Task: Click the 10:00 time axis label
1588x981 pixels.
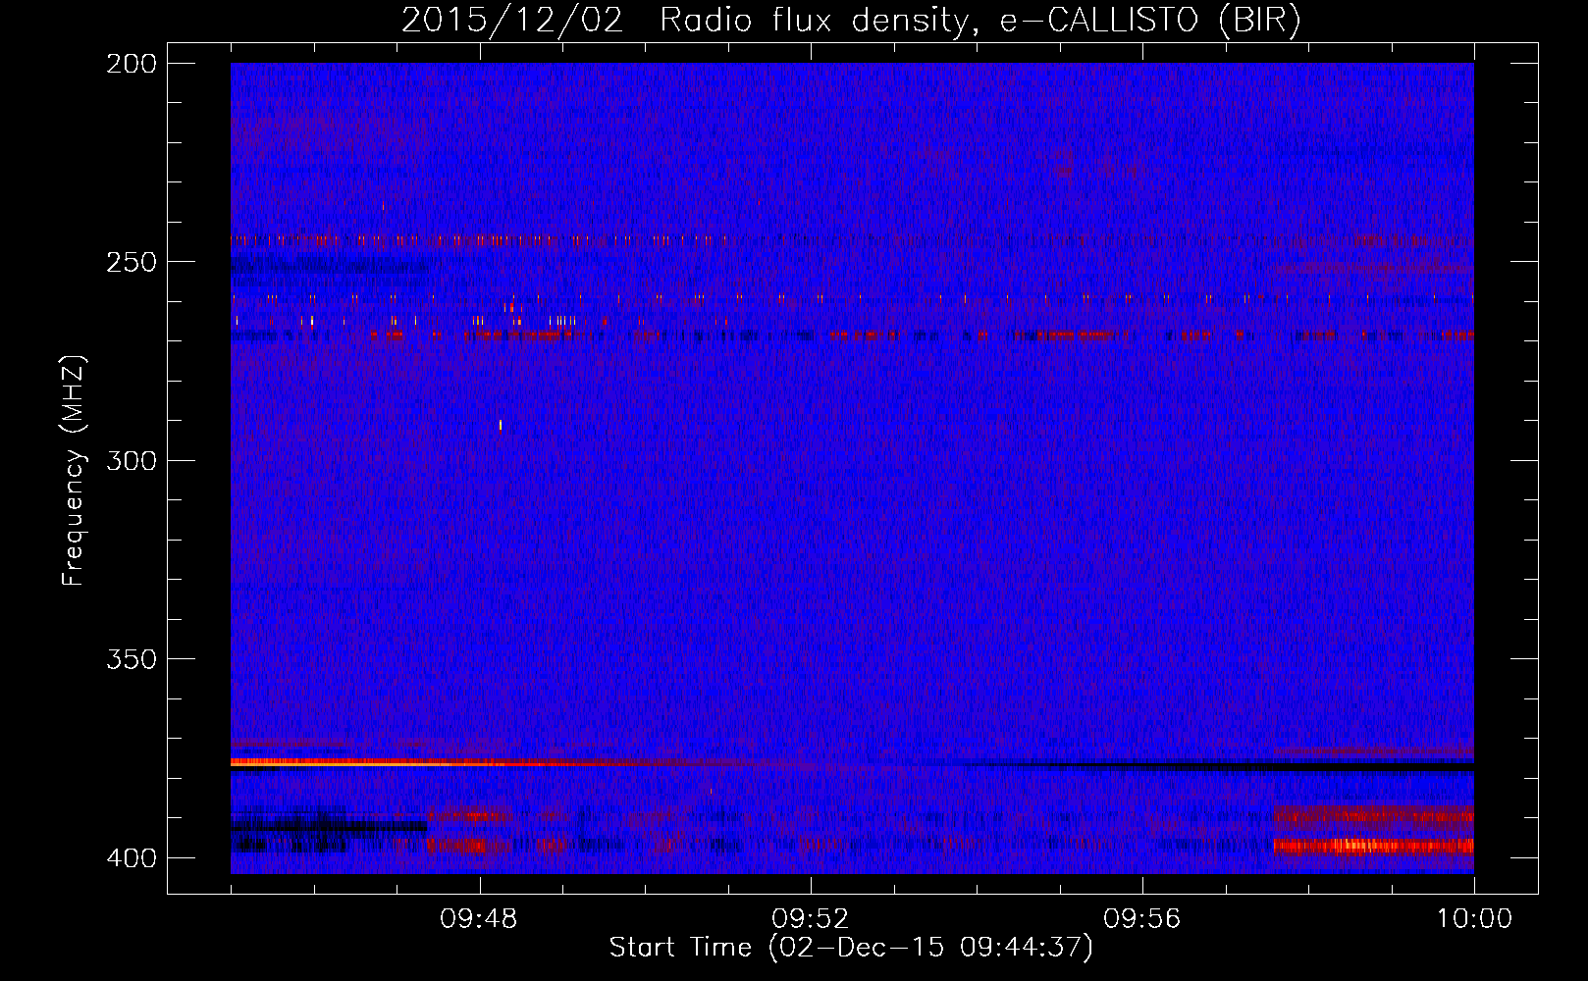Action: pos(1474,919)
